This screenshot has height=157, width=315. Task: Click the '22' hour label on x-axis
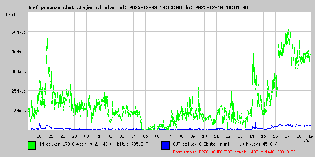(63, 136)
